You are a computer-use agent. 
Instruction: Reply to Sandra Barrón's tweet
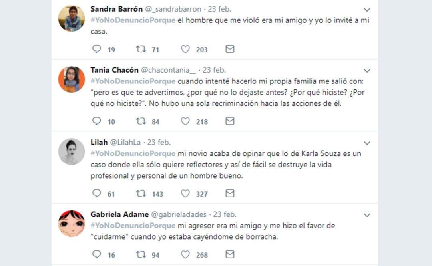tap(97, 49)
